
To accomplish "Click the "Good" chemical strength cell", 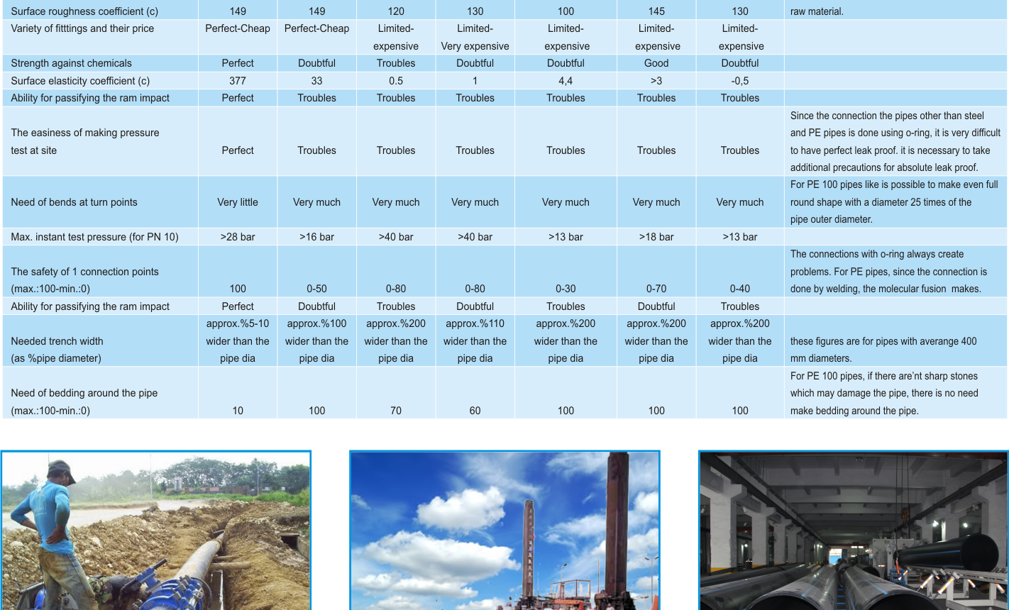I will pos(656,63).
